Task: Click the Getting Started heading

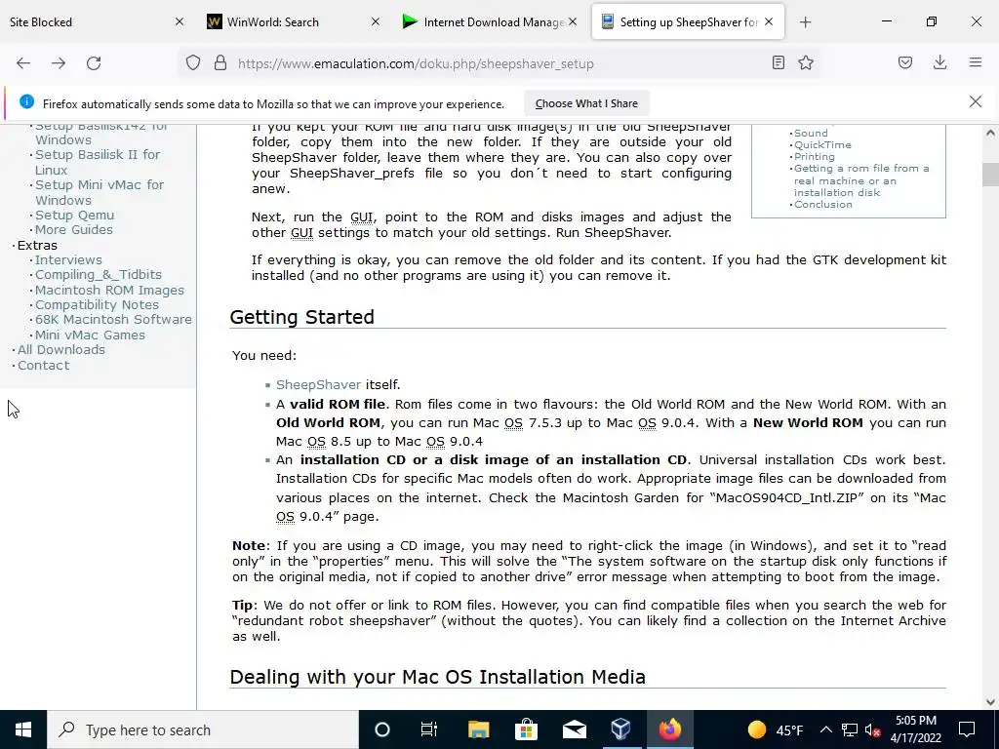Action: pos(302,317)
